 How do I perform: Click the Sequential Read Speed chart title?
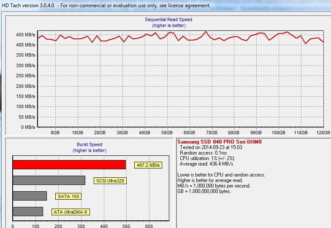[168, 19]
